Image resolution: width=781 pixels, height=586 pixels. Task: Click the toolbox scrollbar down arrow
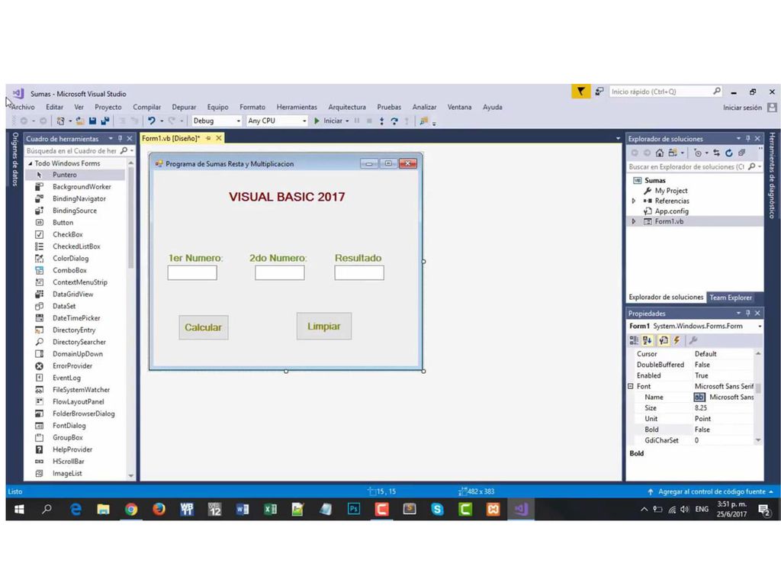pos(131,476)
